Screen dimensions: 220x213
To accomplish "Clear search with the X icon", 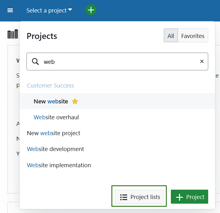I will click(202, 61).
